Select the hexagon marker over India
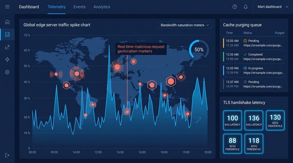This screenshot has height=163, width=293. tap(152, 85)
